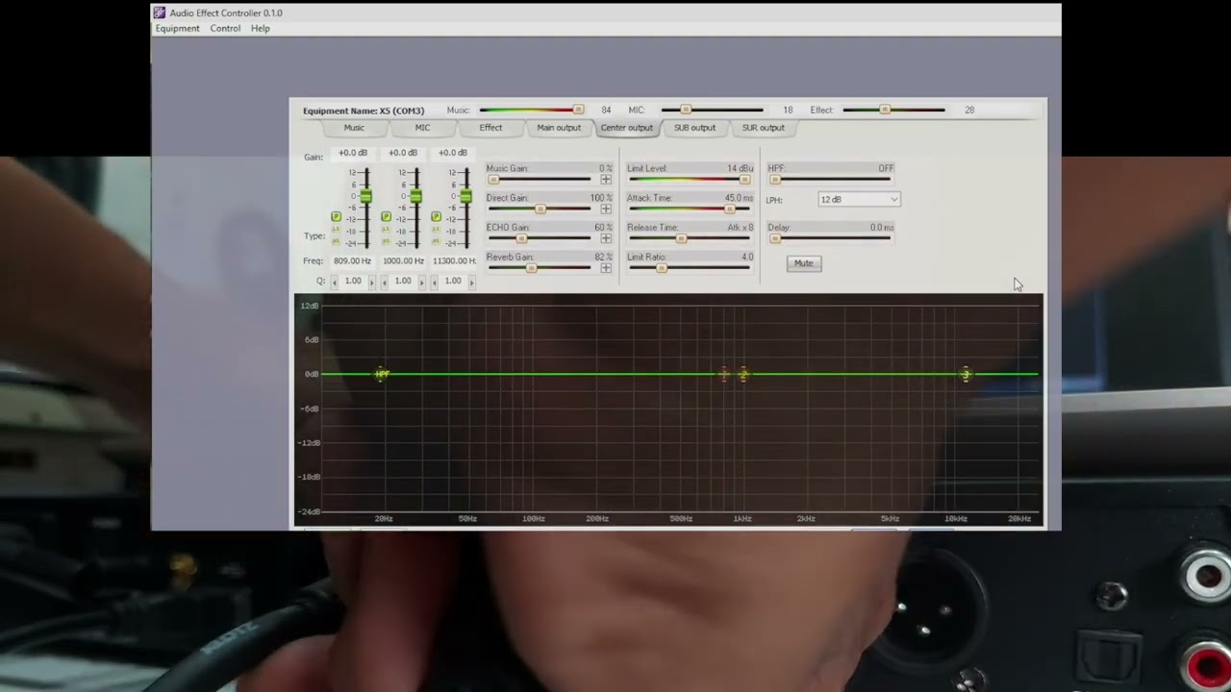
Task: Toggle the P filter type for 11300 Hz band
Action: 436,216
